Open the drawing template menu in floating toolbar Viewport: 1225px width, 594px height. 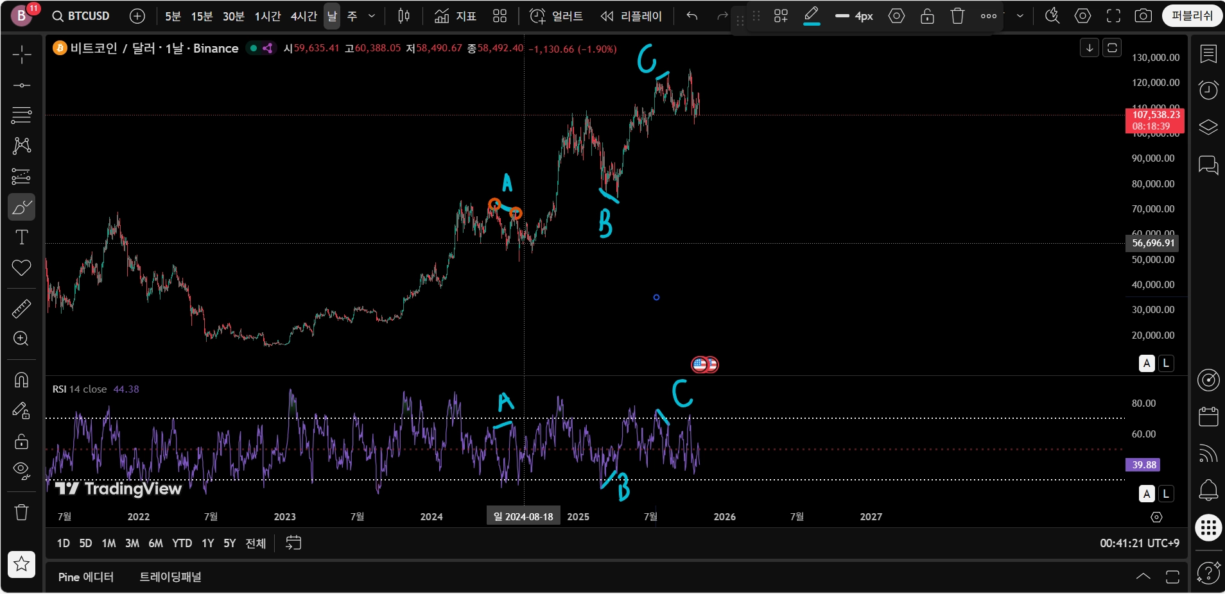[x=781, y=16]
